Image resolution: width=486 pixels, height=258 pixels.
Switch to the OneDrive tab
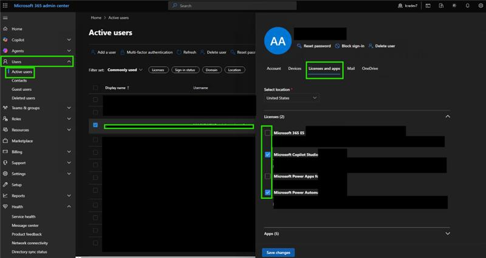370,69
